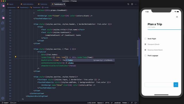Select the TodoModal.js tab
The width and height of the screenshot is (184, 104).
click(58, 4)
